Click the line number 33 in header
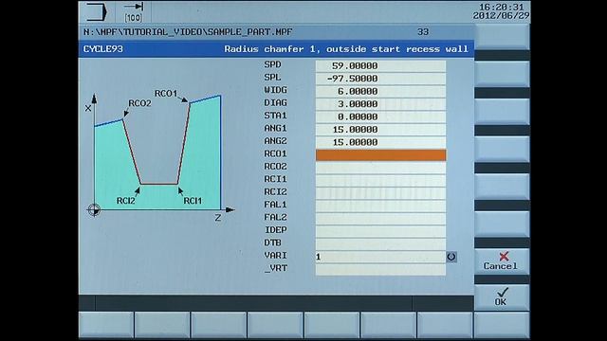 423,32
